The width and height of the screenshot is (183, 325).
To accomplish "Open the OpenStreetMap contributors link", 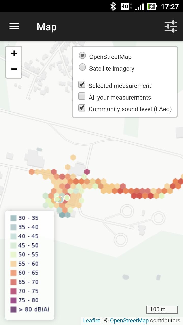I will tap(129, 320).
